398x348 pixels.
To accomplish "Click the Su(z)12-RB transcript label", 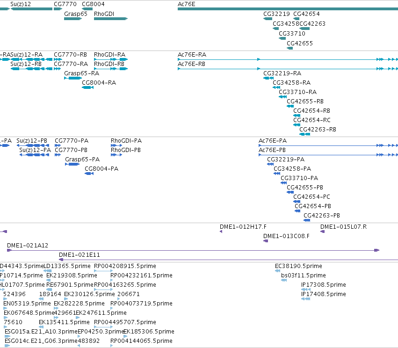I will 26,64.
